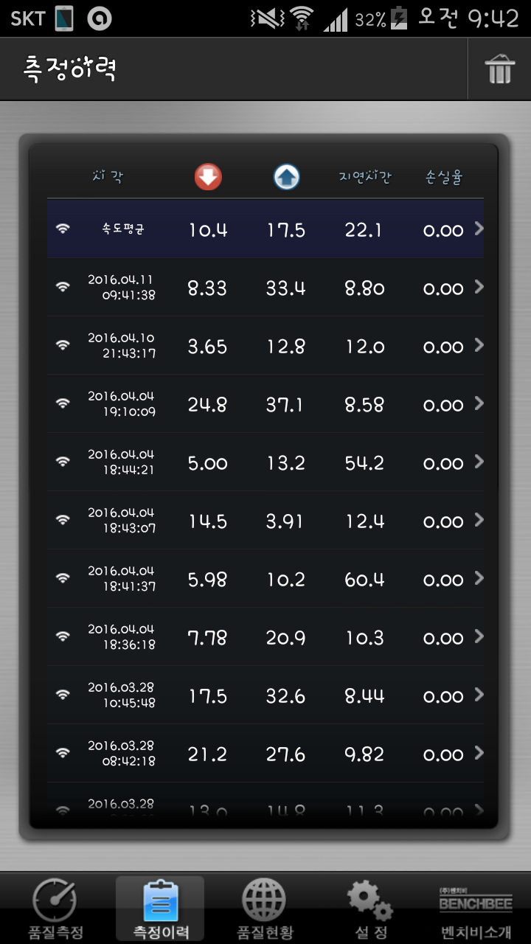
Task: Select the red download arrow column icon
Action: [208, 177]
